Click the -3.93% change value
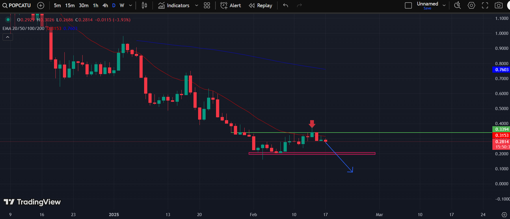The width and height of the screenshot is (510, 219). pos(122,20)
